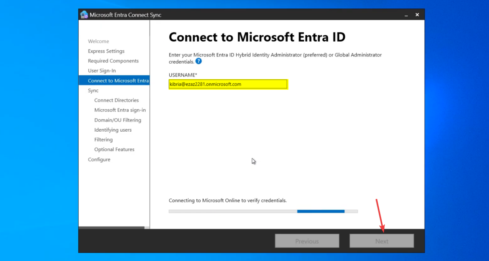Screen dimensions: 489x261
Task: Click the Next button
Action: coord(382,241)
